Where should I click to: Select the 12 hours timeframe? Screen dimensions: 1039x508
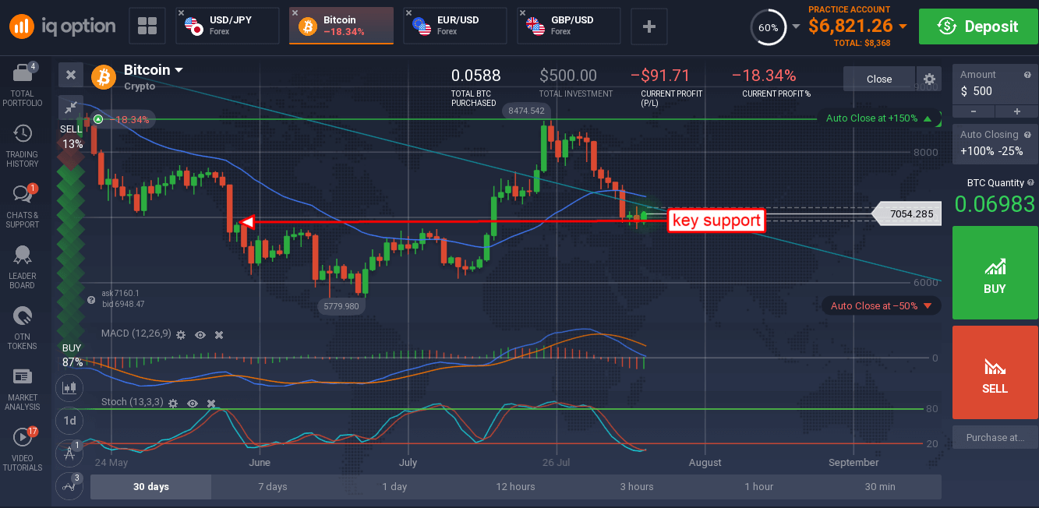(516, 487)
